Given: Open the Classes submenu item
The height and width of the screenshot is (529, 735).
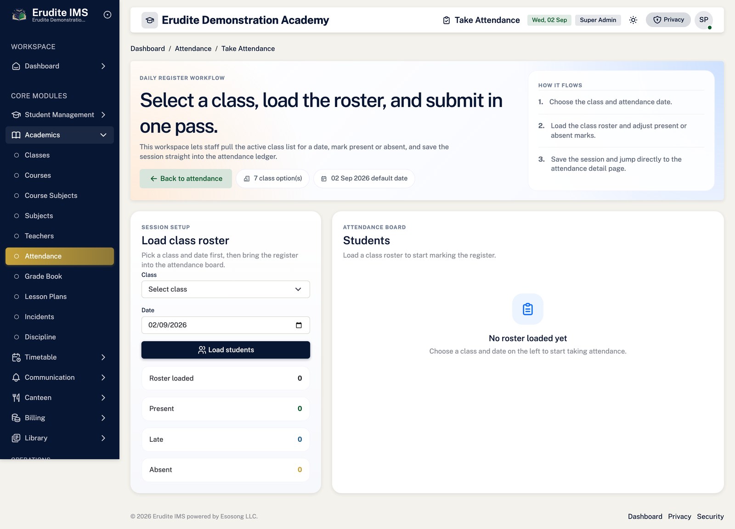Looking at the screenshot, I should tap(60, 155).
